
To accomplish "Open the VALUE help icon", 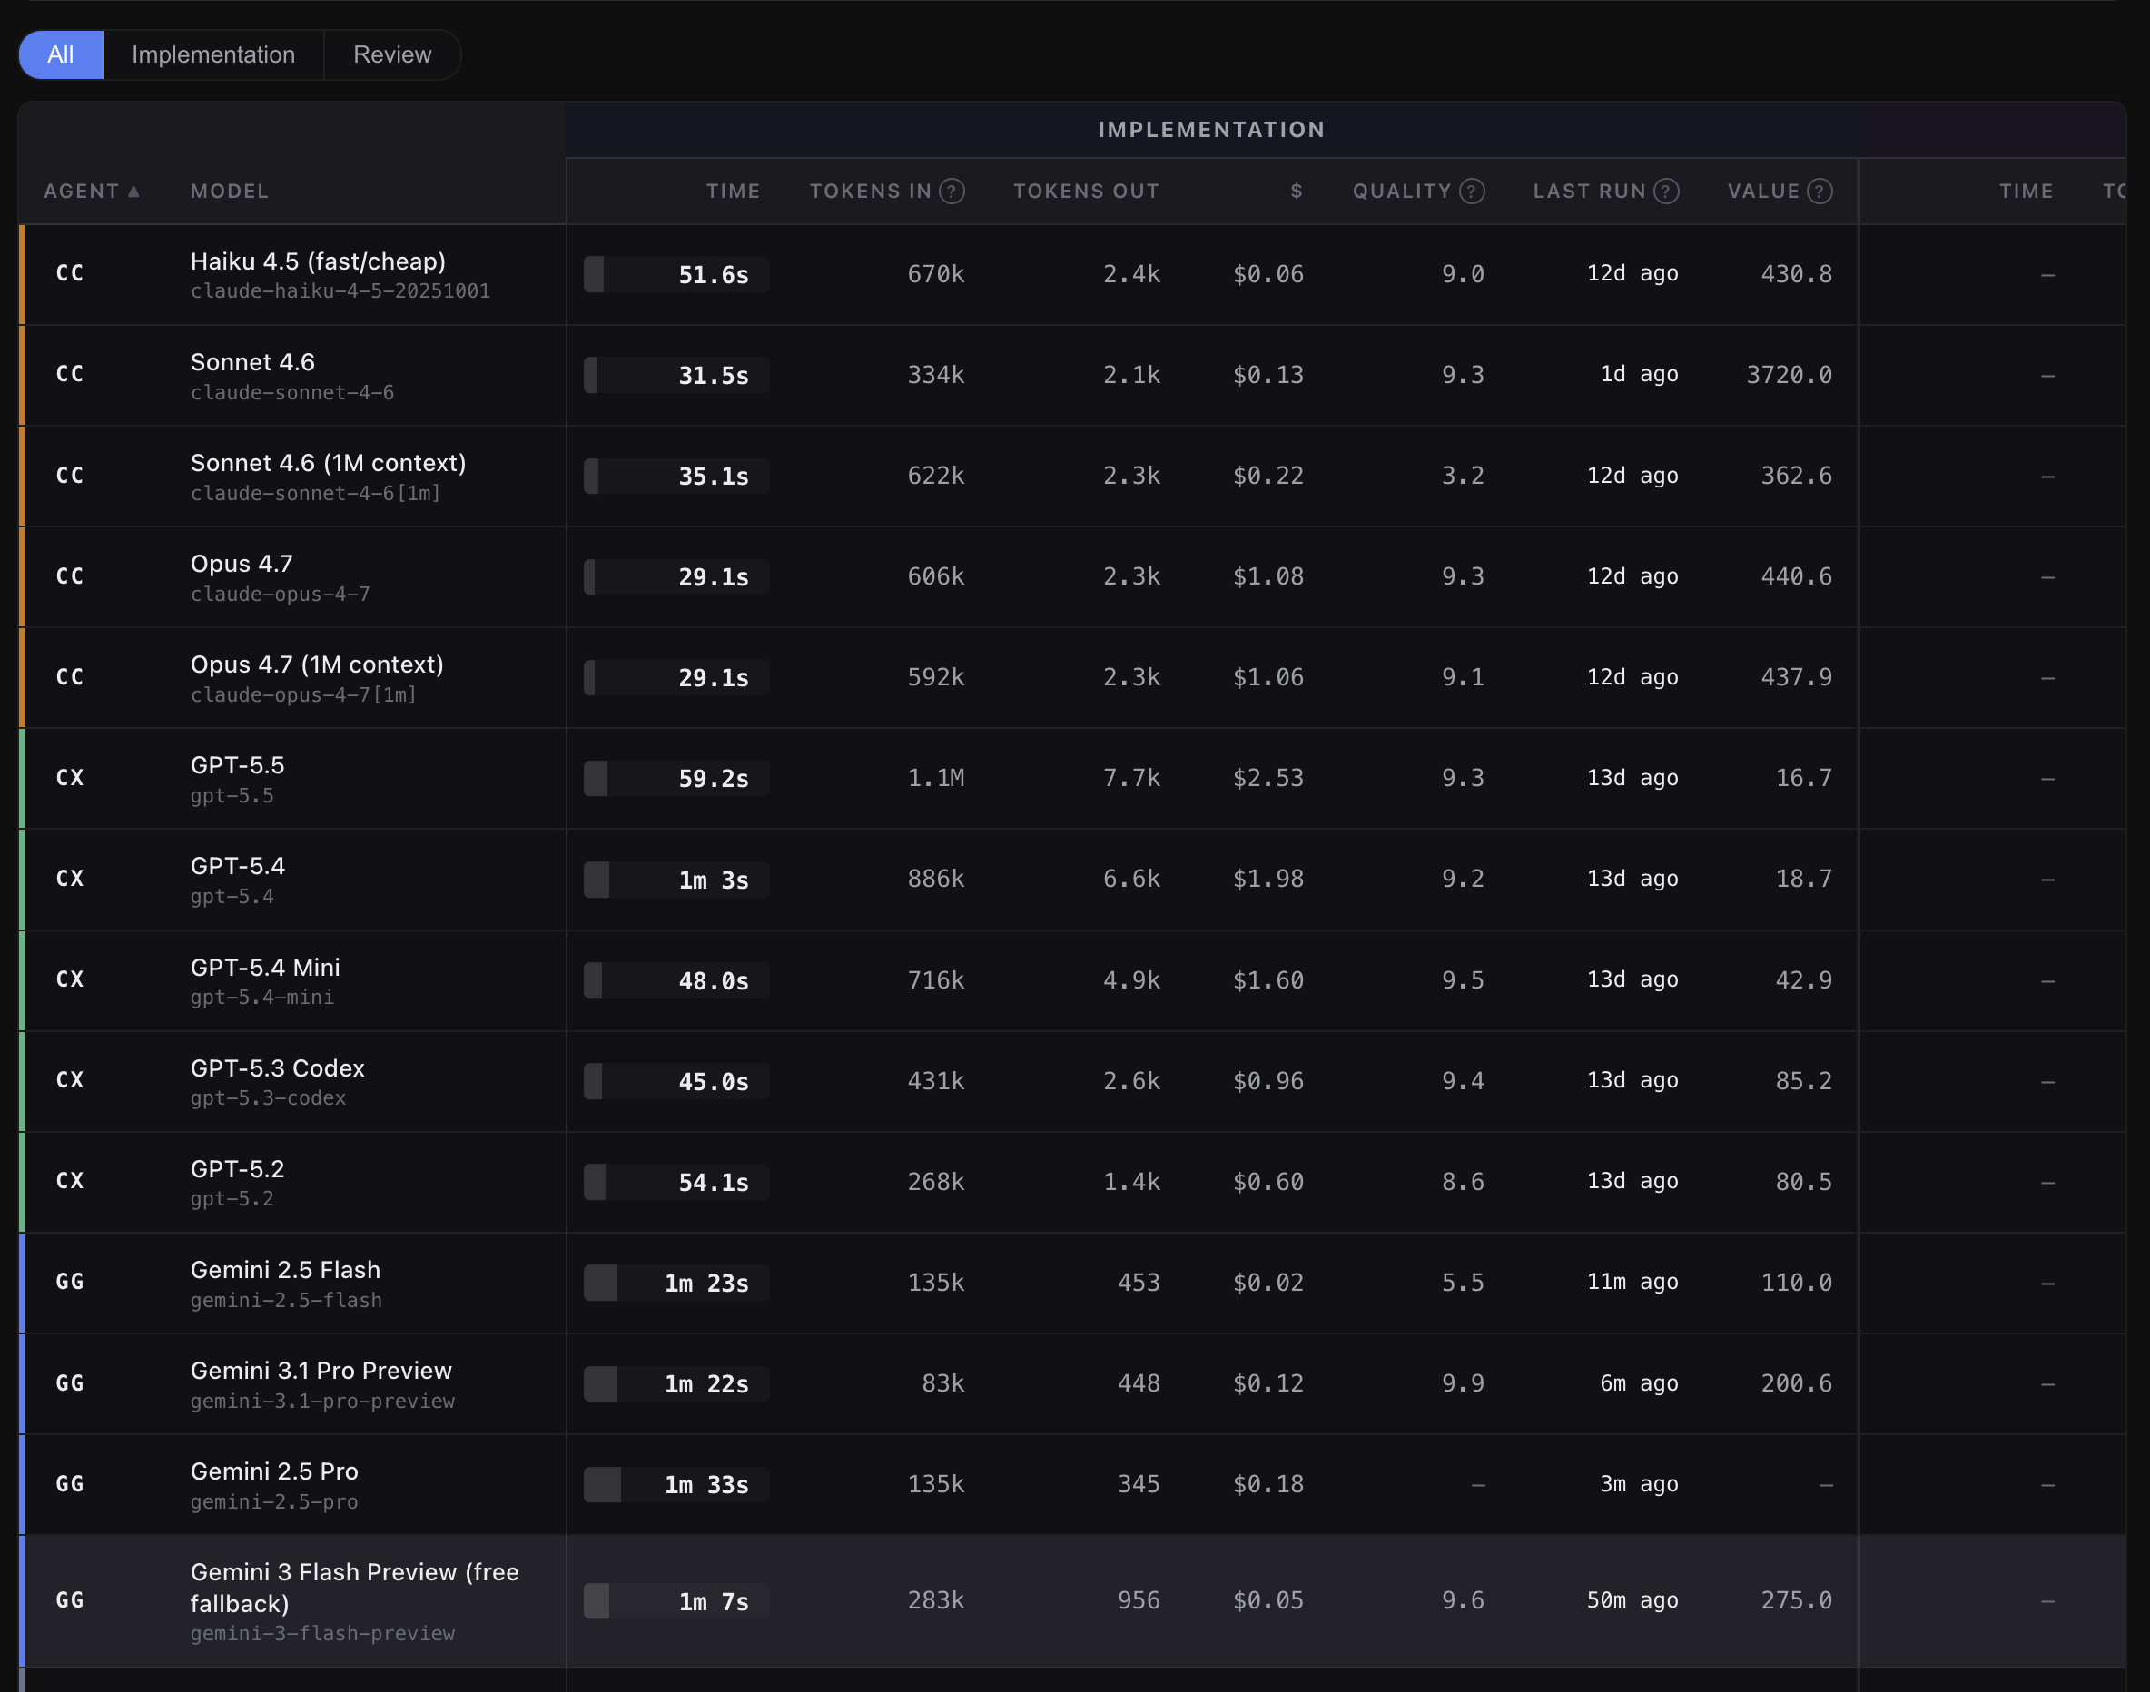I will point(1820,192).
